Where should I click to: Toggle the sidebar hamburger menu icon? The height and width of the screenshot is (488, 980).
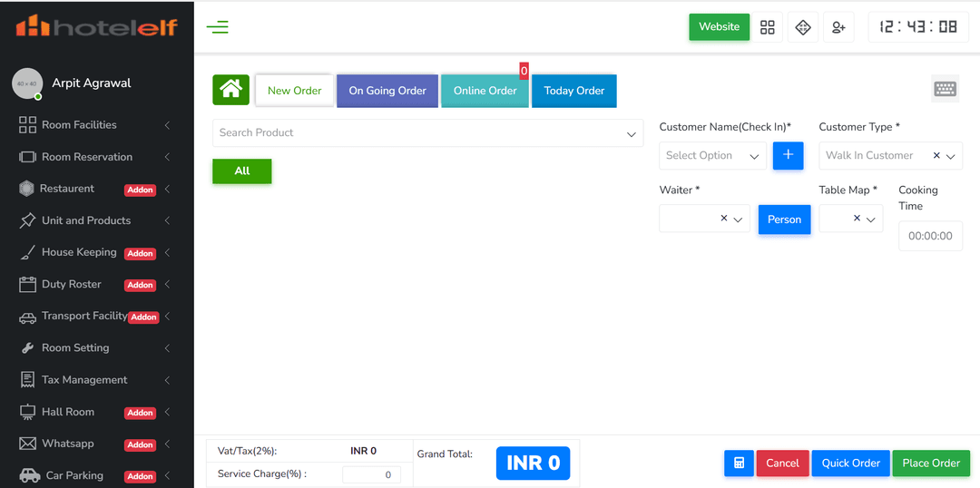[x=218, y=27]
